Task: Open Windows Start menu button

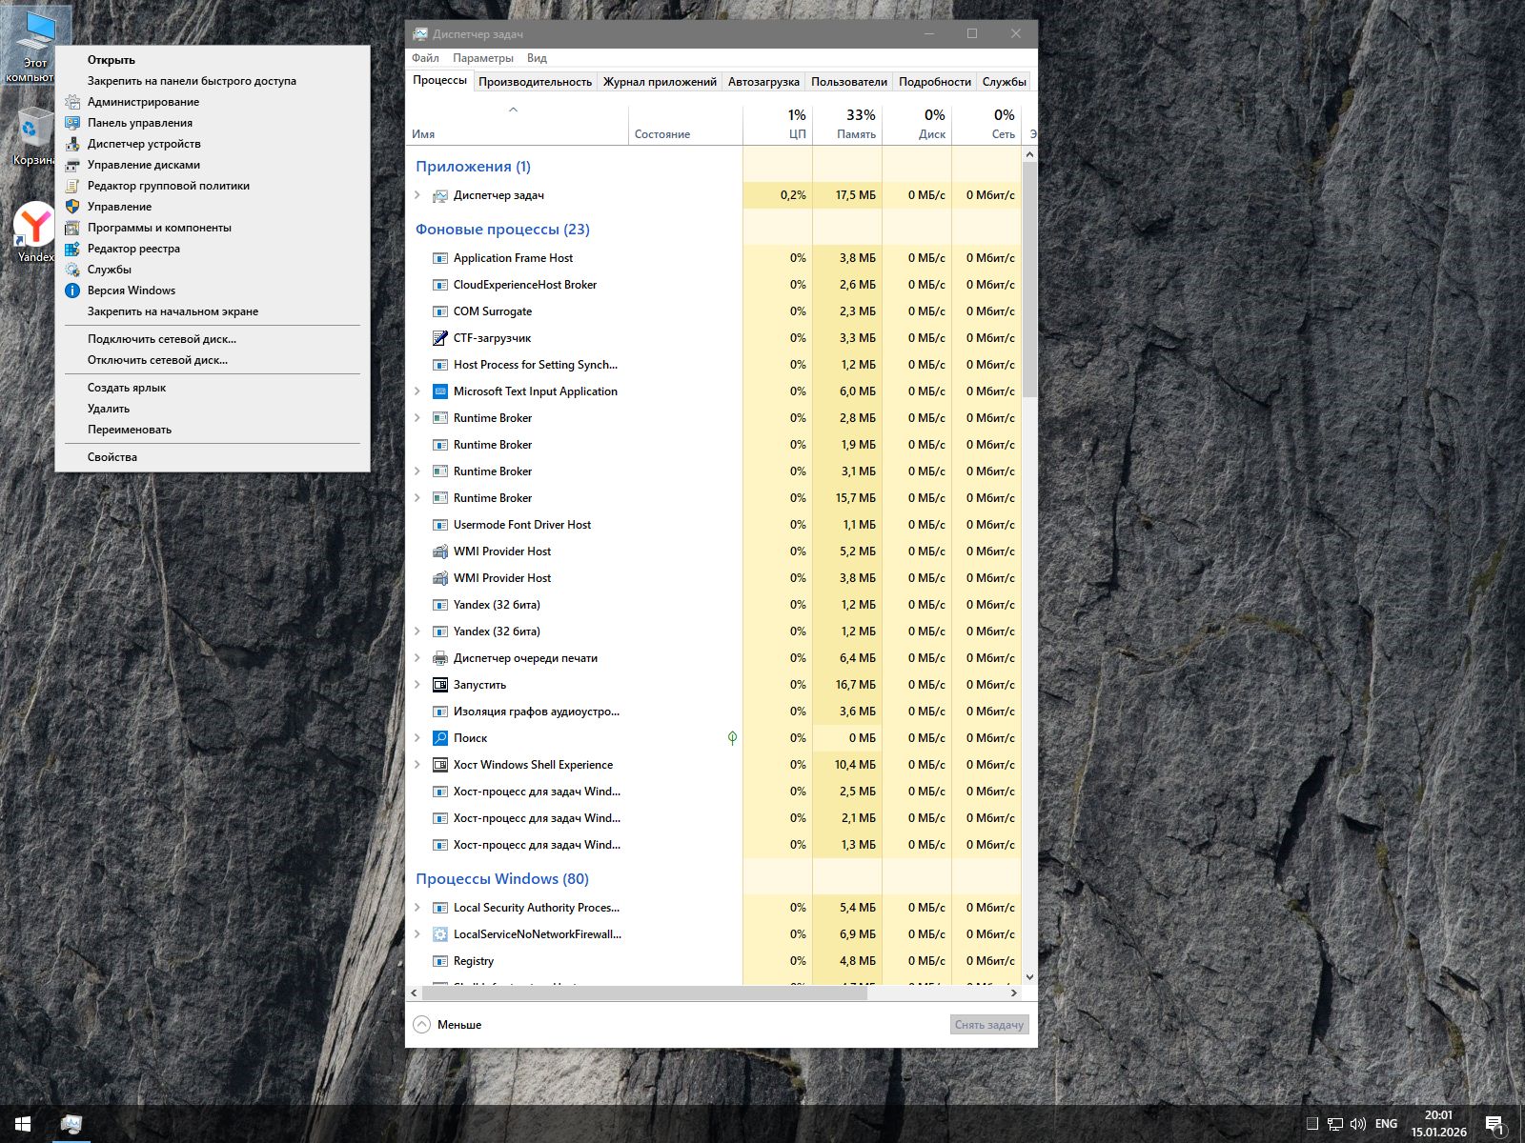Action: tap(23, 1124)
